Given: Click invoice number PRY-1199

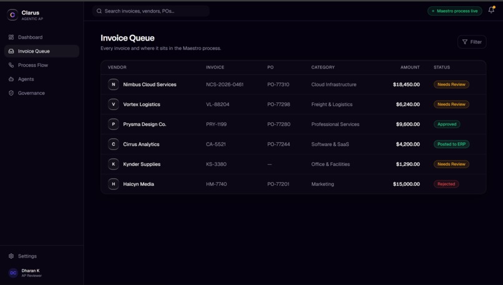Looking at the screenshot, I should pos(216,124).
